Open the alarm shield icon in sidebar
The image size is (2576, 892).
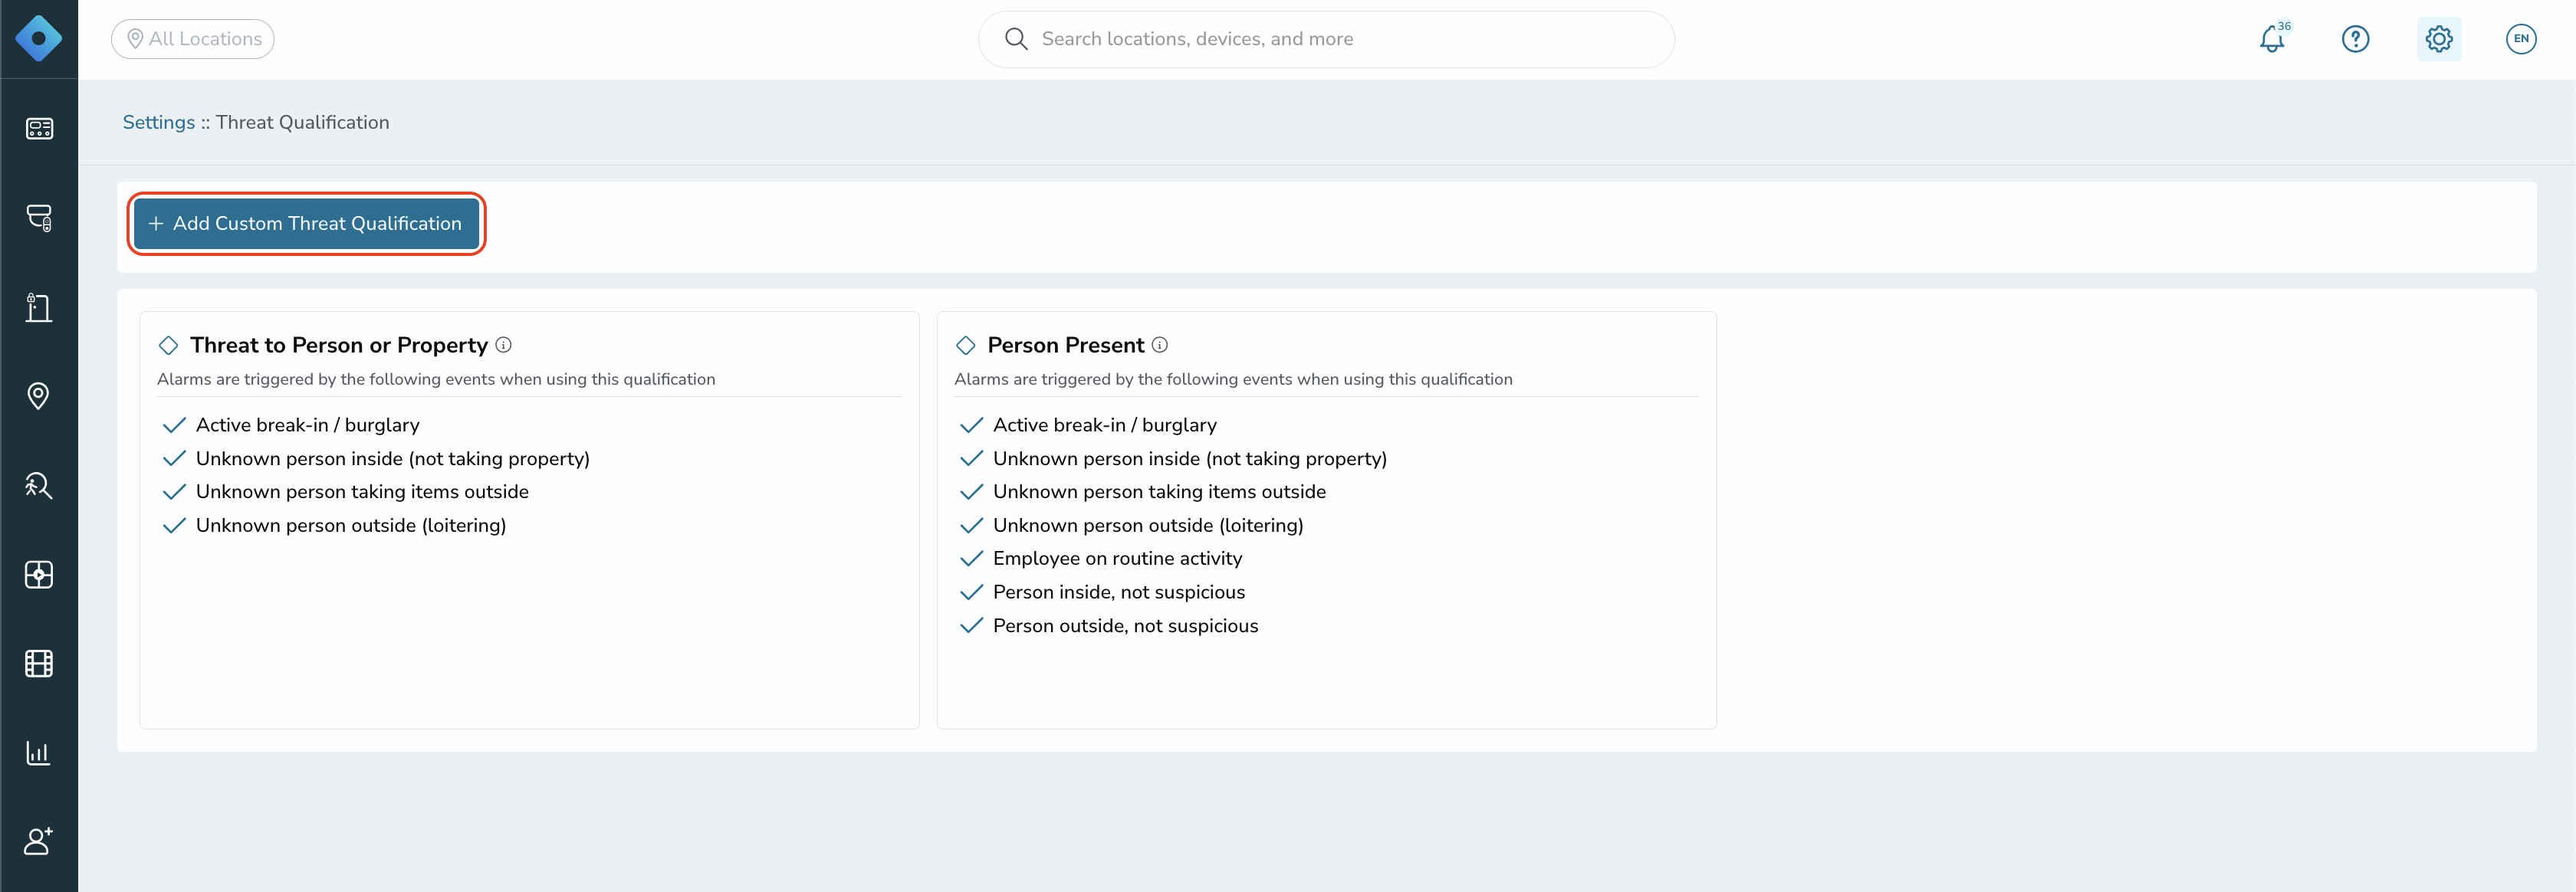click(39, 574)
